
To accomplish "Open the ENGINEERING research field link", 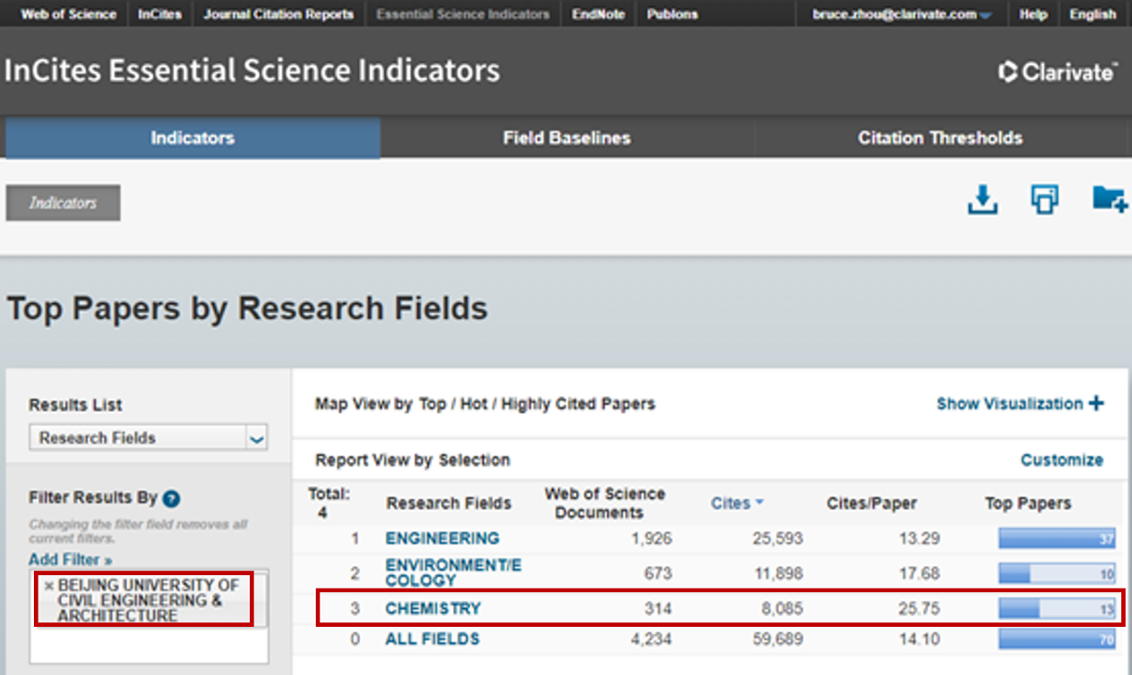I will pos(442,539).
